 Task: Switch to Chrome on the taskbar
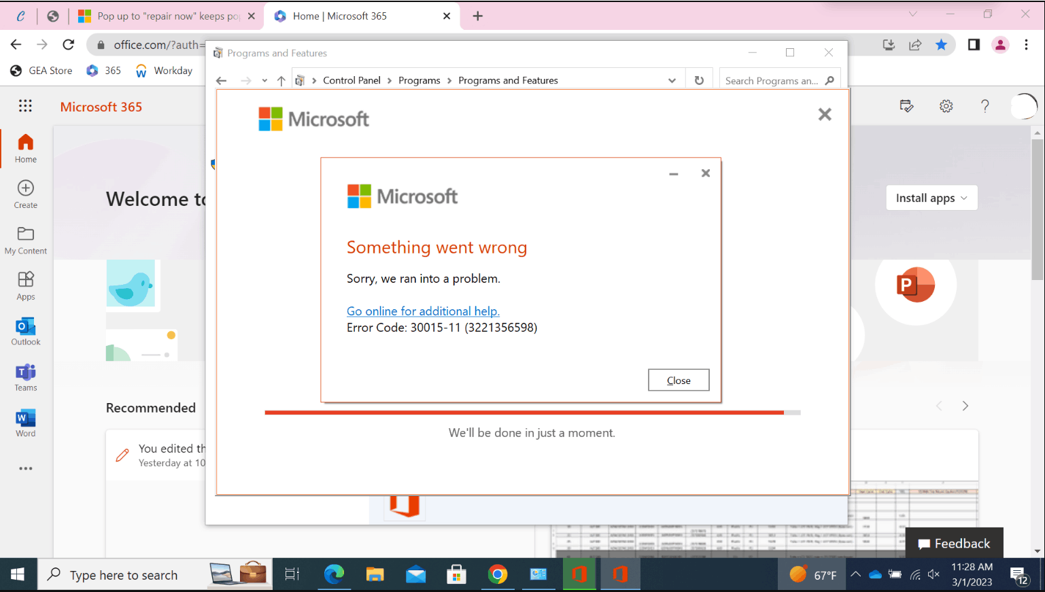coord(498,575)
